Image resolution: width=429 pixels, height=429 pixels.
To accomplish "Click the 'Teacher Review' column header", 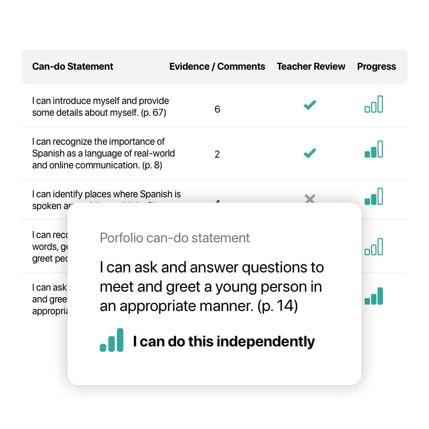I will (311, 66).
